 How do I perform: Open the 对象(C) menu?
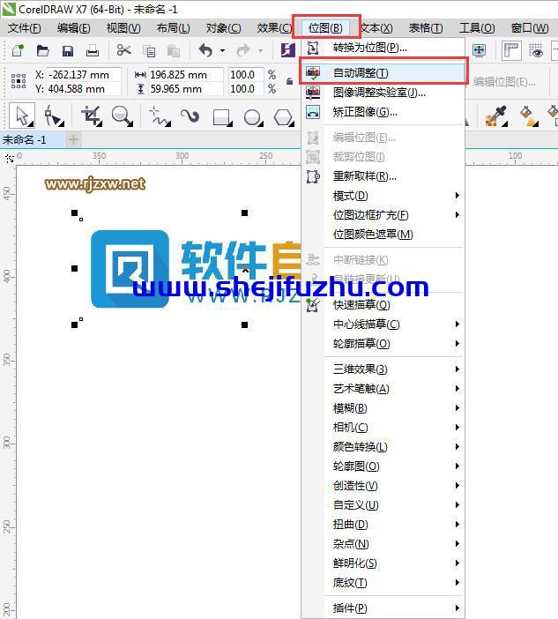click(223, 28)
